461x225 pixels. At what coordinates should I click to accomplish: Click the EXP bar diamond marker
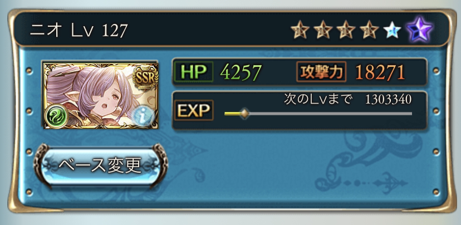tap(244, 113)
